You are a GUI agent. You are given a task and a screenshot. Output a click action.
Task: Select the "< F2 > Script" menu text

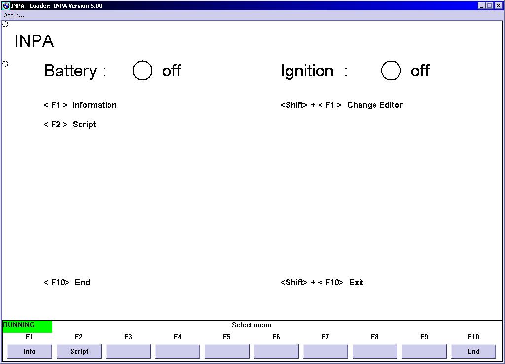pyautogui.click(x=70, y=124)
